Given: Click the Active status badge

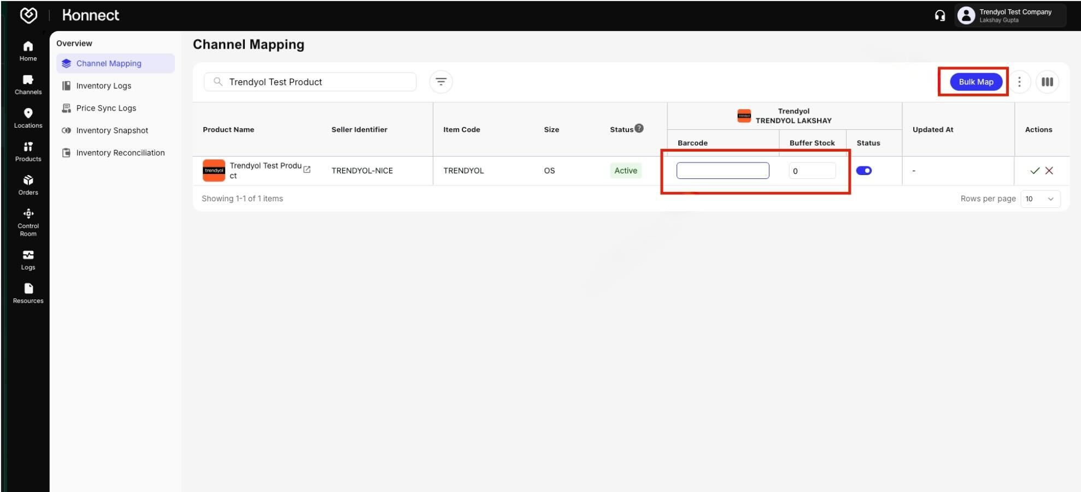Looking at the screenshot, I should 626,171.
